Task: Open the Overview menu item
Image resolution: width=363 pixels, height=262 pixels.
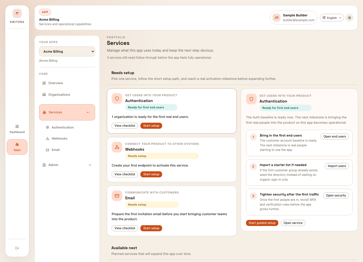Action: click(x=67, y=83)
